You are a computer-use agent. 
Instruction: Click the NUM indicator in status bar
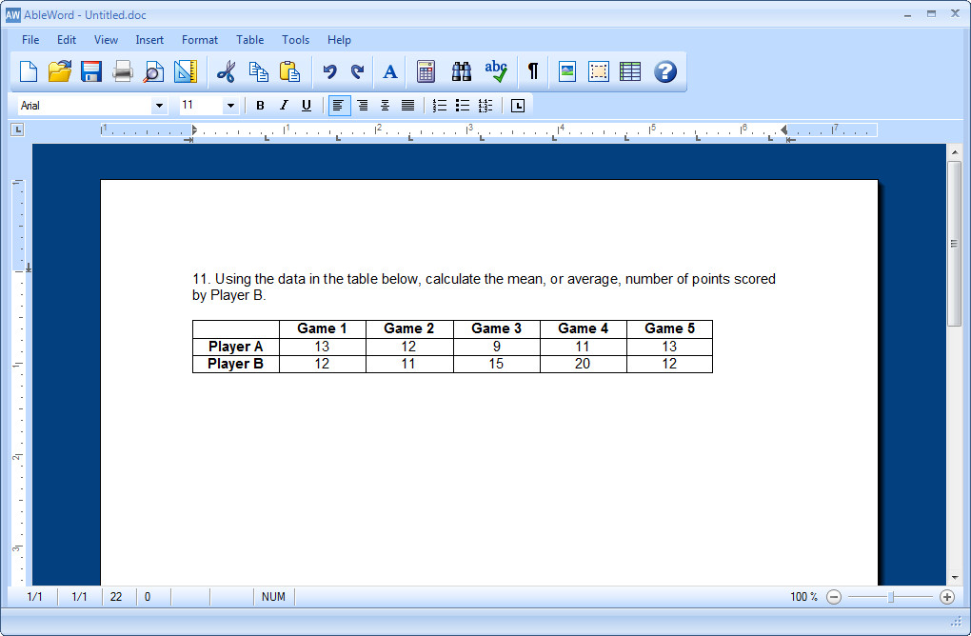(x=273, y=597)
